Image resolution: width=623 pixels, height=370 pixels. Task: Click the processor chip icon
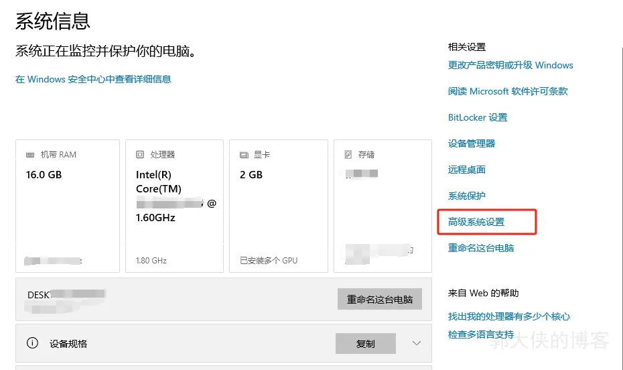(x=140, y=154)
